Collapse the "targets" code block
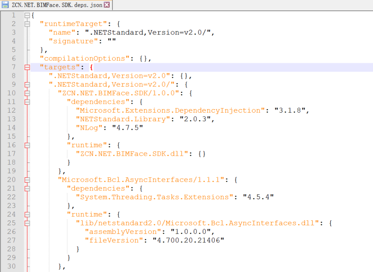 [27, 67]
